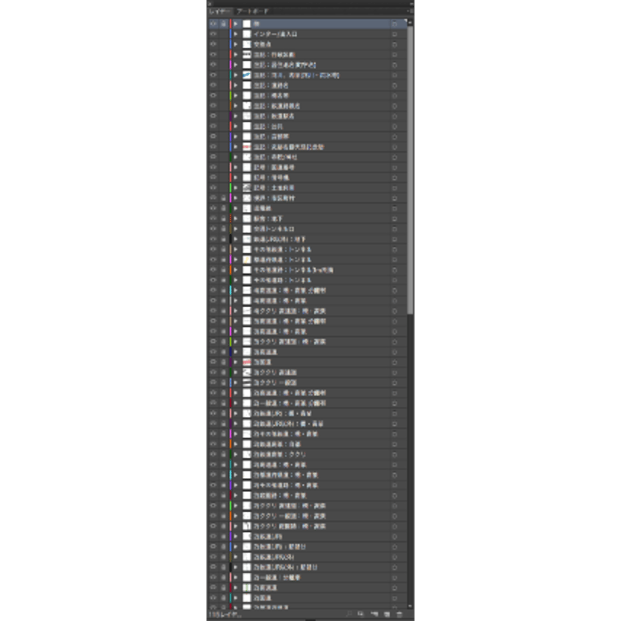
Task: Toggle the eye of 記号：信号機 layer
Action: (213, 178)
